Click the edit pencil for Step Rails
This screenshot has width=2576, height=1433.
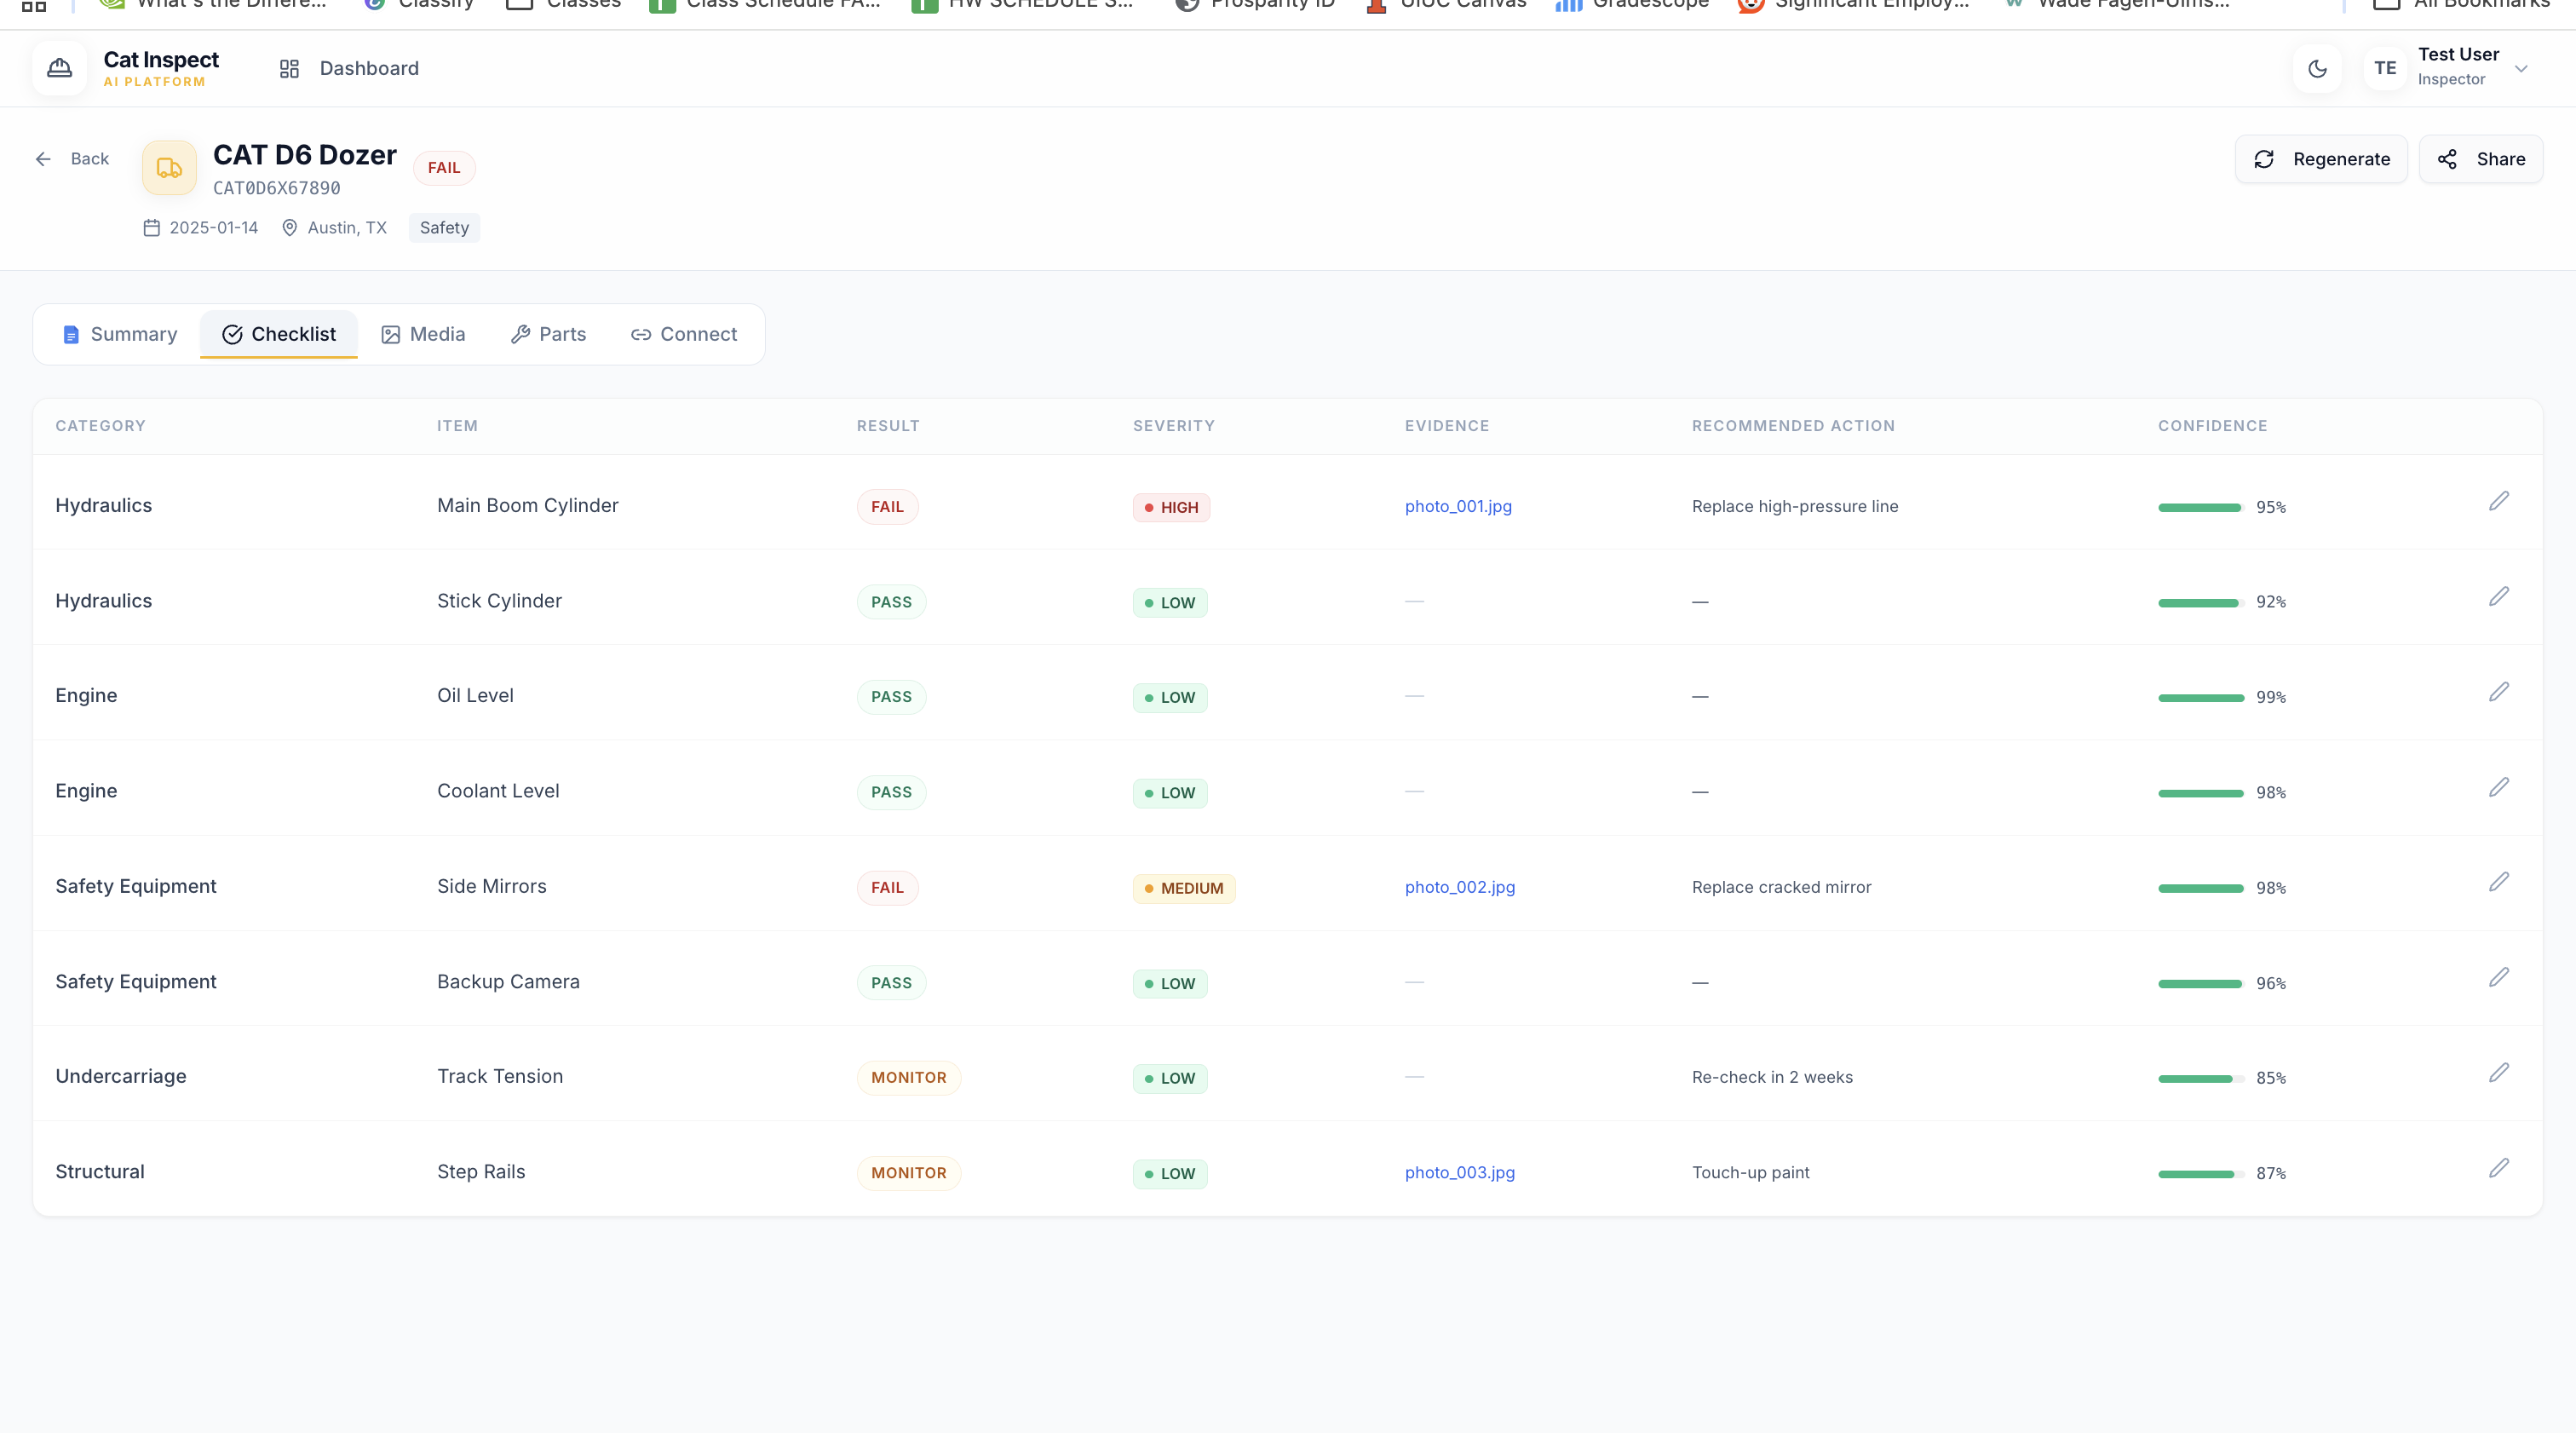click(2498, 1168)
